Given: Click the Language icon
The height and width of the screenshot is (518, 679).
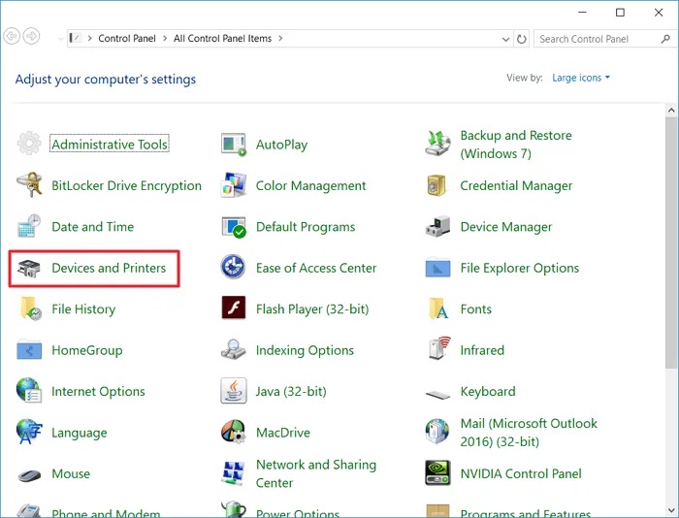Looking at the screenshot, I should (x=29, y=432).
